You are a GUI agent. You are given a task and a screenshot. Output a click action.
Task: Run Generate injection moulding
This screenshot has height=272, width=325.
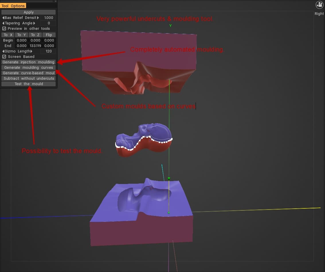point(28,62)
